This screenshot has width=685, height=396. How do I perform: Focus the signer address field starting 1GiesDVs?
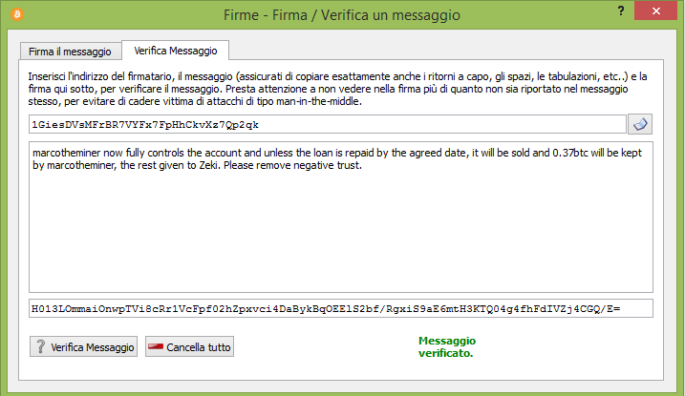point(328,125)
